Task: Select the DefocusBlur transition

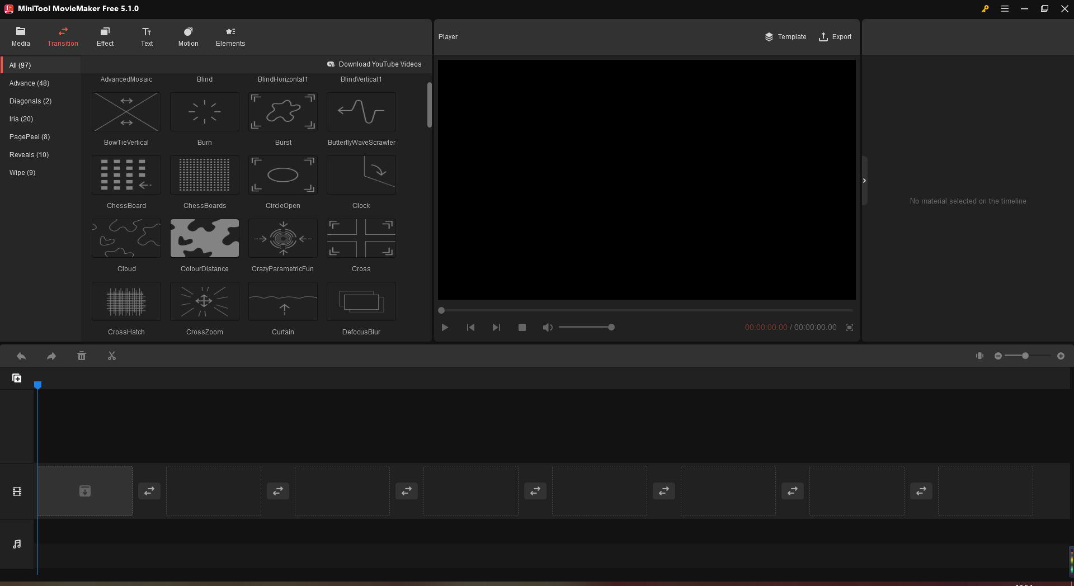Action: [361, 301]
